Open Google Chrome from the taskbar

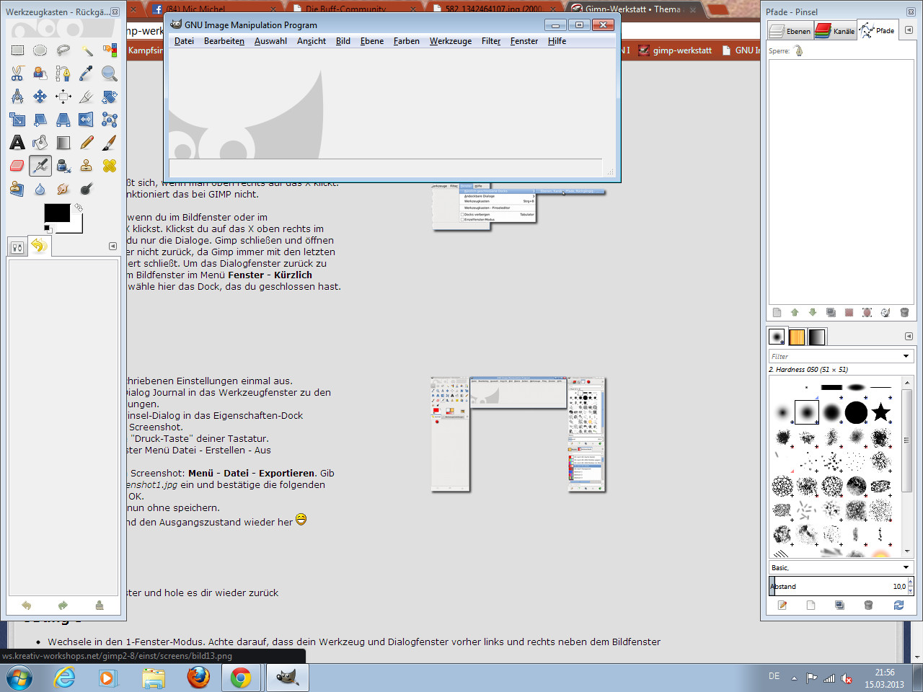(x=241, y=678)
